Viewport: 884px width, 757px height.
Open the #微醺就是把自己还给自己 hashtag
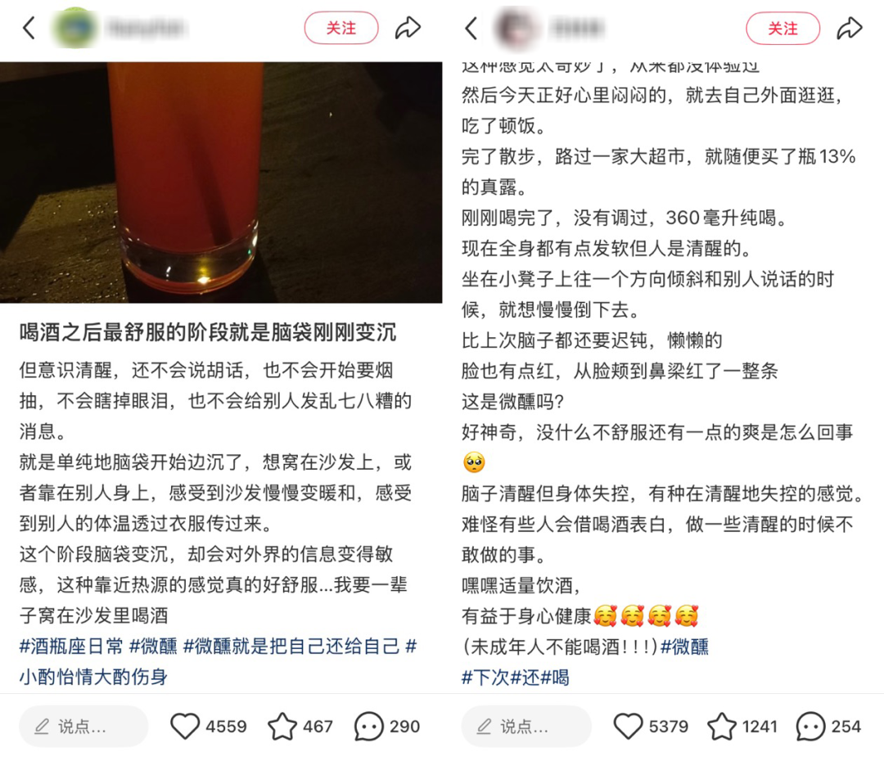(291, 646)
